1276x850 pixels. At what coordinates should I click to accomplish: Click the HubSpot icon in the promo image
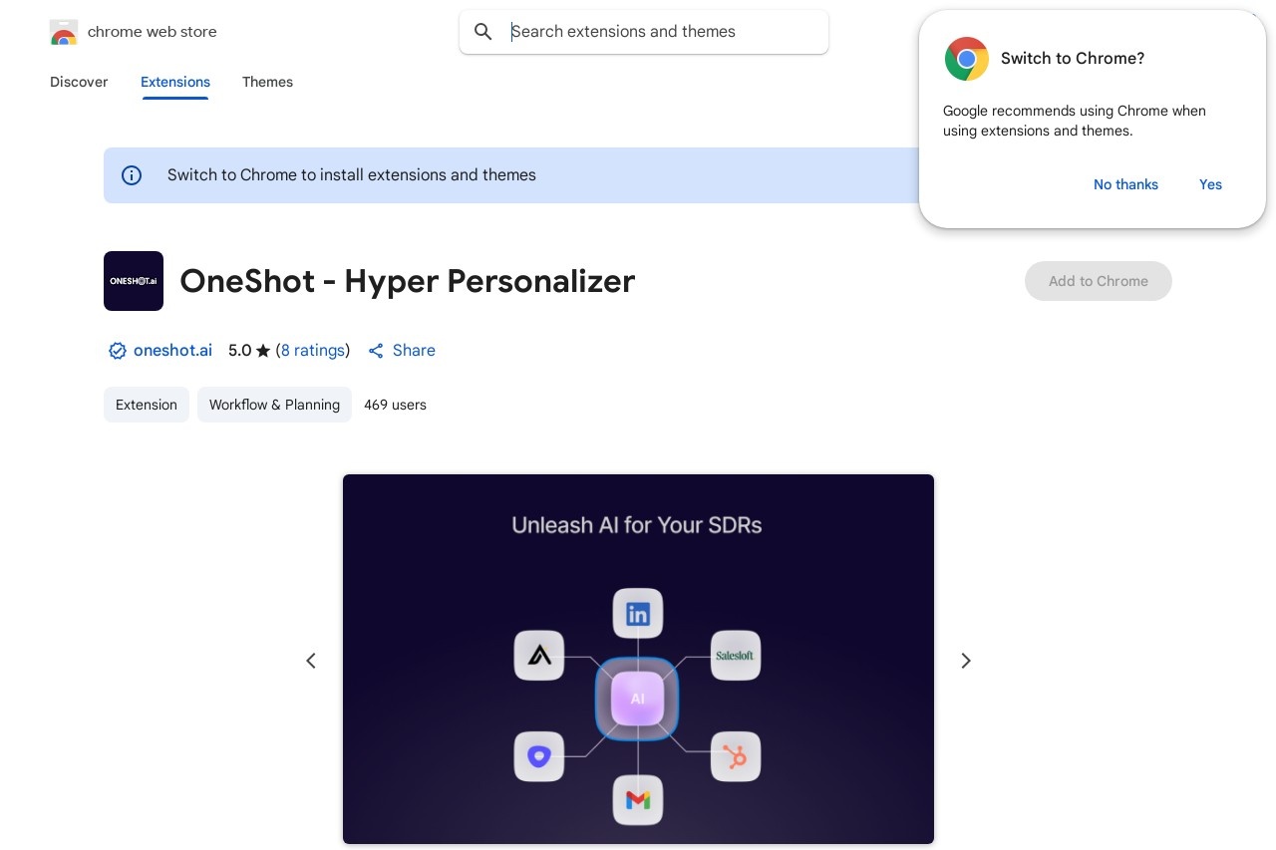736,757
